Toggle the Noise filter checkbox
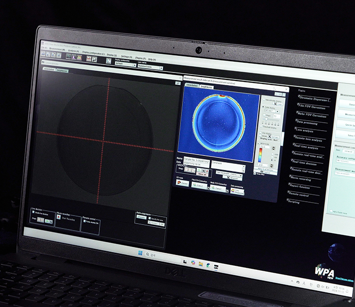The width and height of the screenshot is (355, 307). click(255, 173)
